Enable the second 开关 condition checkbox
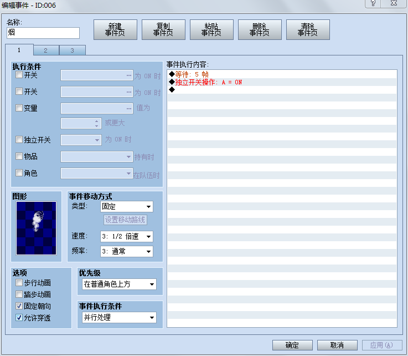Screen dimensions: 408x356 19,91
